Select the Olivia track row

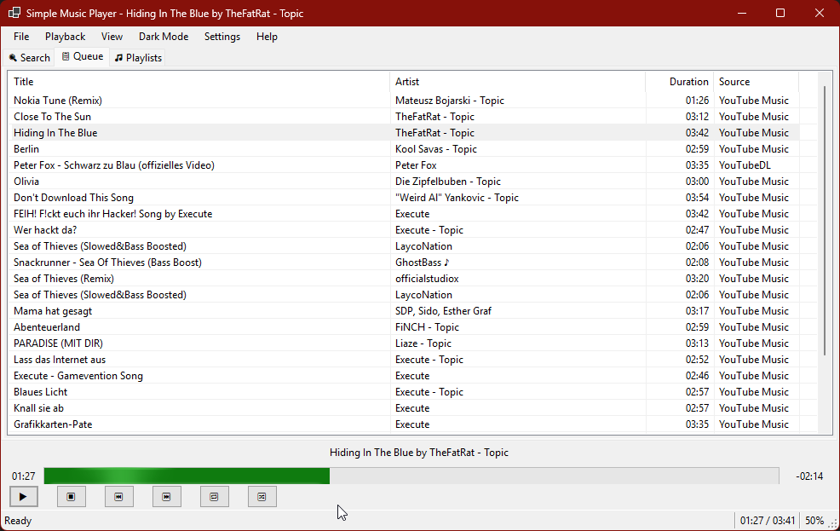click(404, 181)
